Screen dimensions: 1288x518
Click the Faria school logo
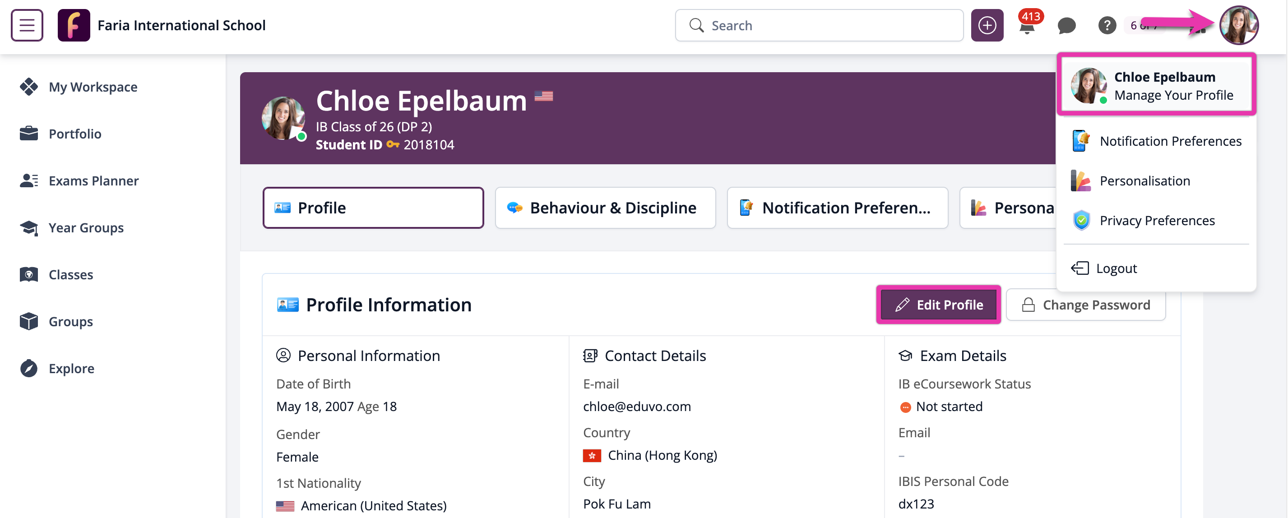74,25
